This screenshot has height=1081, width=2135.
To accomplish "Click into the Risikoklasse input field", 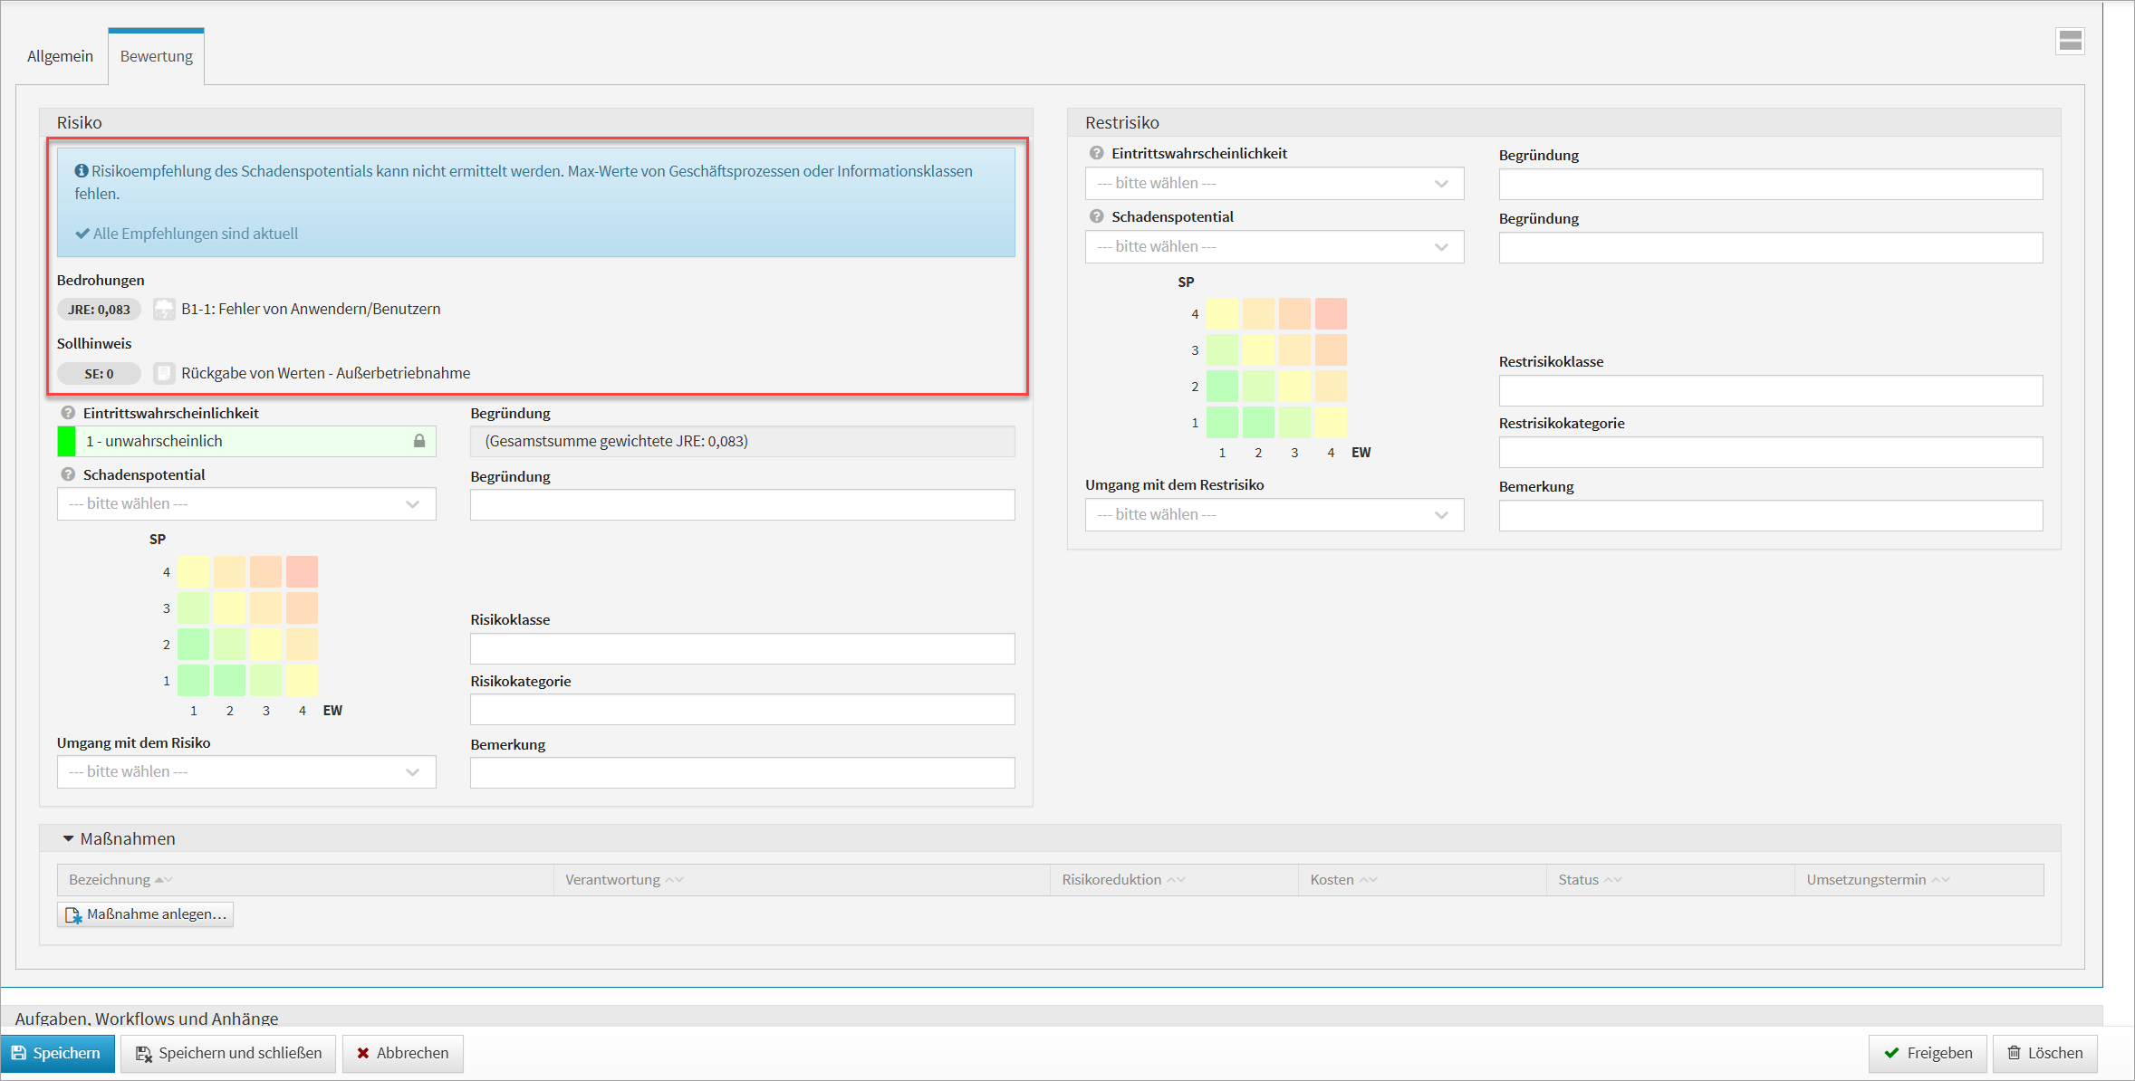I will point(742,648).
